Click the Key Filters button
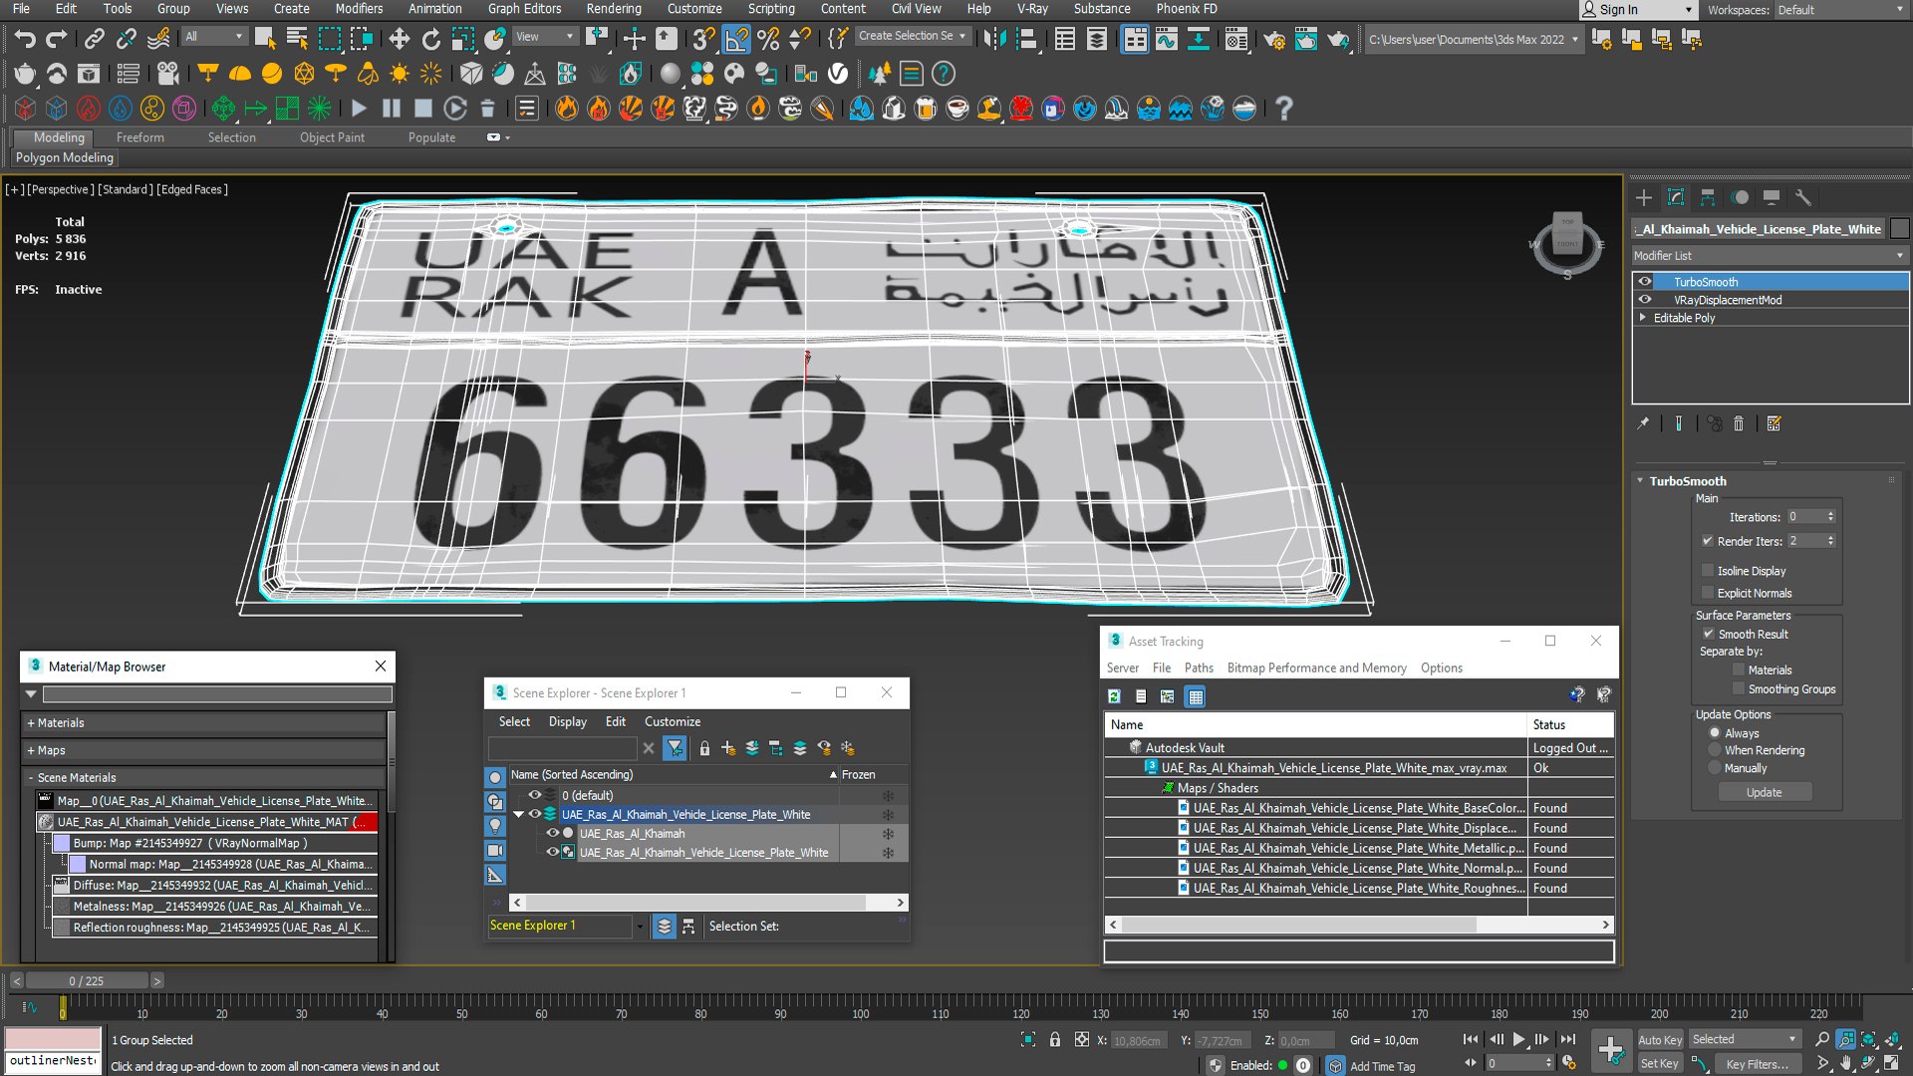 (x=1757, y=1064)
